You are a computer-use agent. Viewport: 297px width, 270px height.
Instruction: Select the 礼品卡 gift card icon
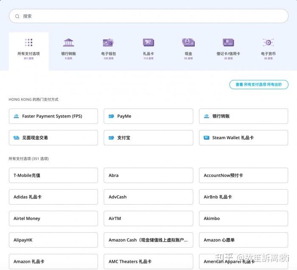pos(148,42)
